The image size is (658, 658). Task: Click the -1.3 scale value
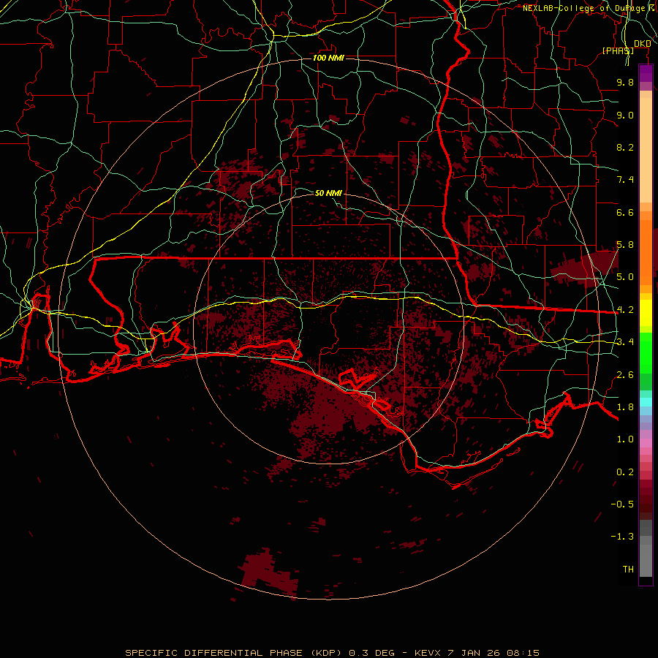[622, 537]
